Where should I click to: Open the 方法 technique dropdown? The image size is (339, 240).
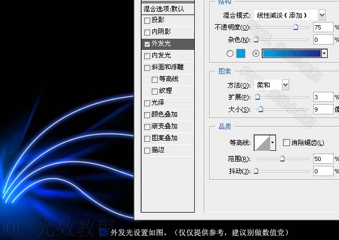point(285,85)
